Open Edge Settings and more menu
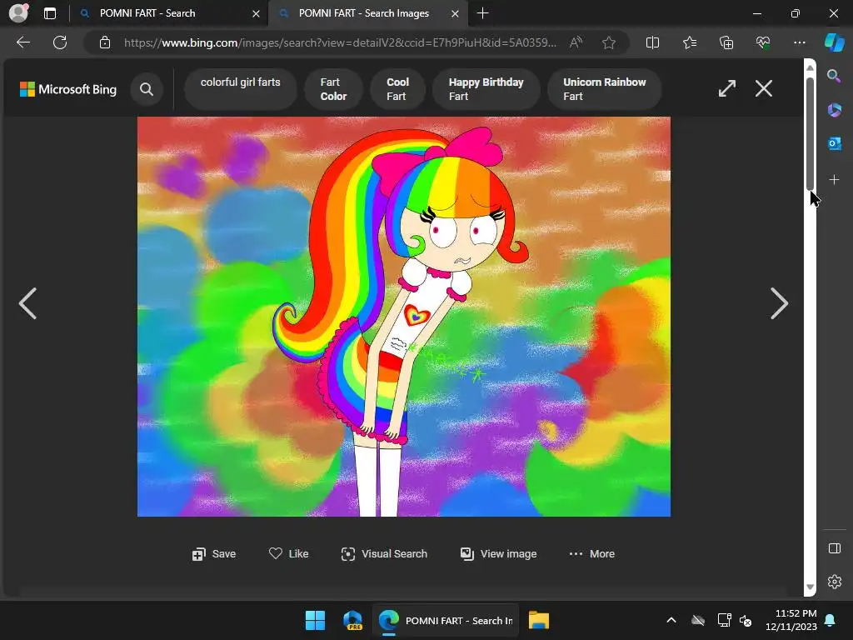This screenshot has width=853, height=640. (799, 42)
